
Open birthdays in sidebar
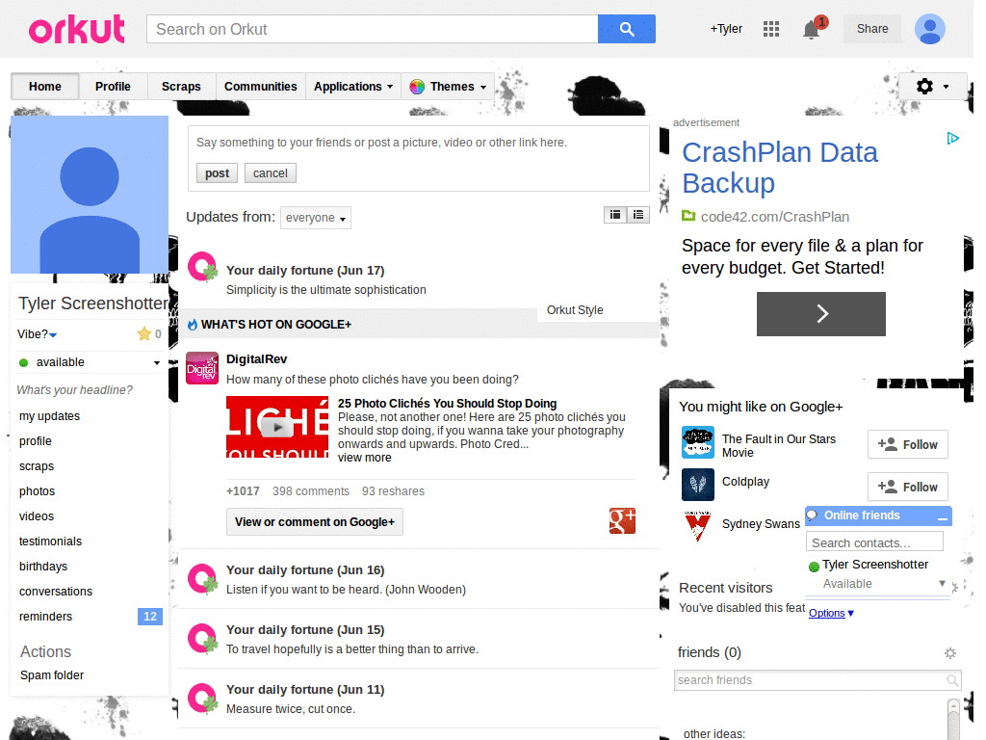(43, 567)
